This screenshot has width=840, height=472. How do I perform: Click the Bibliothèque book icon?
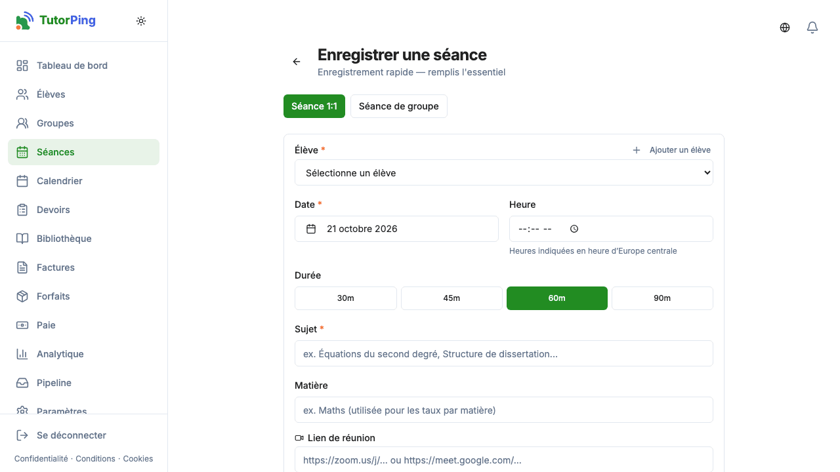coord(22,239)
